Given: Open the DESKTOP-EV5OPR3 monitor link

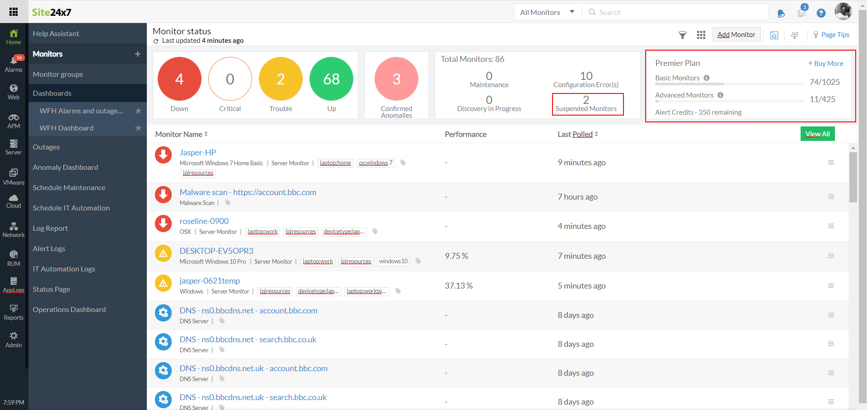Looking at the screenshot, I should coord(216,251).
